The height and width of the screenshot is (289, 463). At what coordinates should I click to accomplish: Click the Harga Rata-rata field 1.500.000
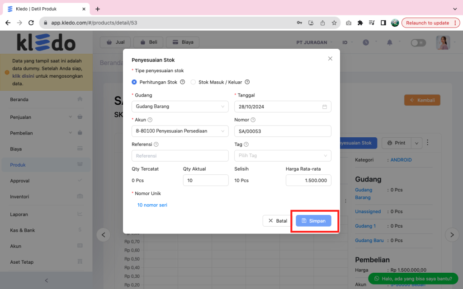click(308, 180)
